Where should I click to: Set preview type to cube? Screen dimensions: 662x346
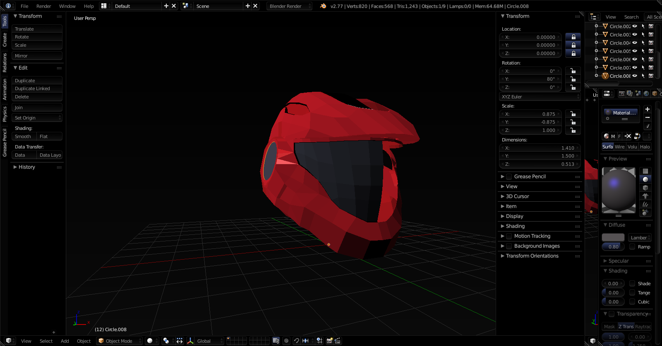click(x=645, y=188)
